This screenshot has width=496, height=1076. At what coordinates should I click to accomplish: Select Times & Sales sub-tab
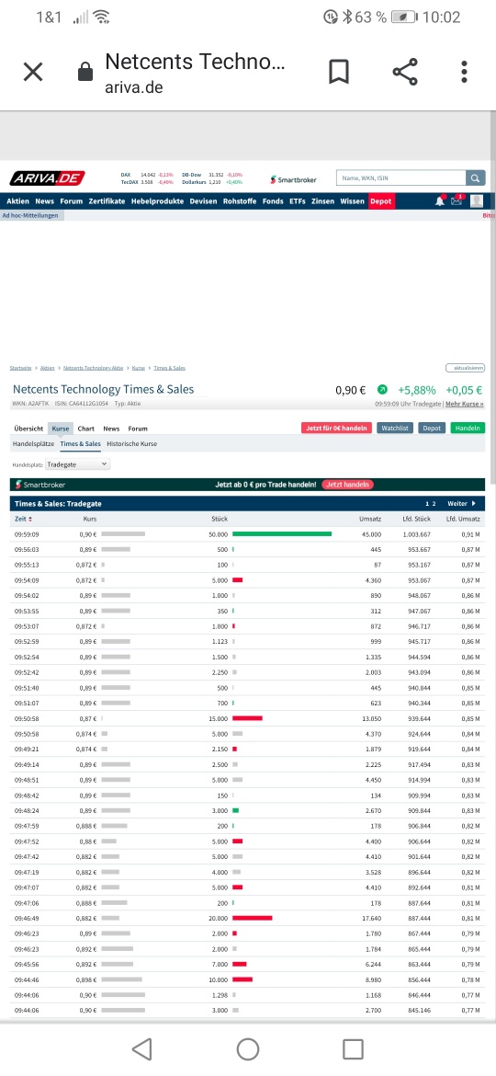(80, 444)
